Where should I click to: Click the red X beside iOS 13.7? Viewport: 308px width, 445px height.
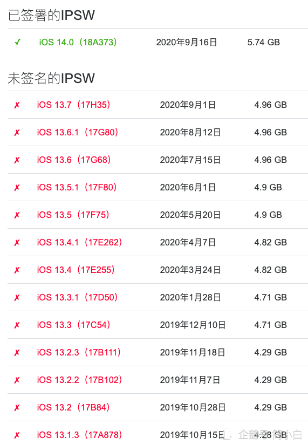(17, 105)
